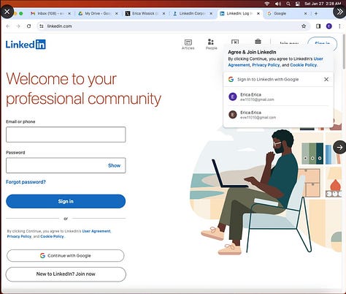This screenshot has width=346, height=294.
Task: Focus the Email or phone field
Action: pyautogui.click(x=66, y=135)
